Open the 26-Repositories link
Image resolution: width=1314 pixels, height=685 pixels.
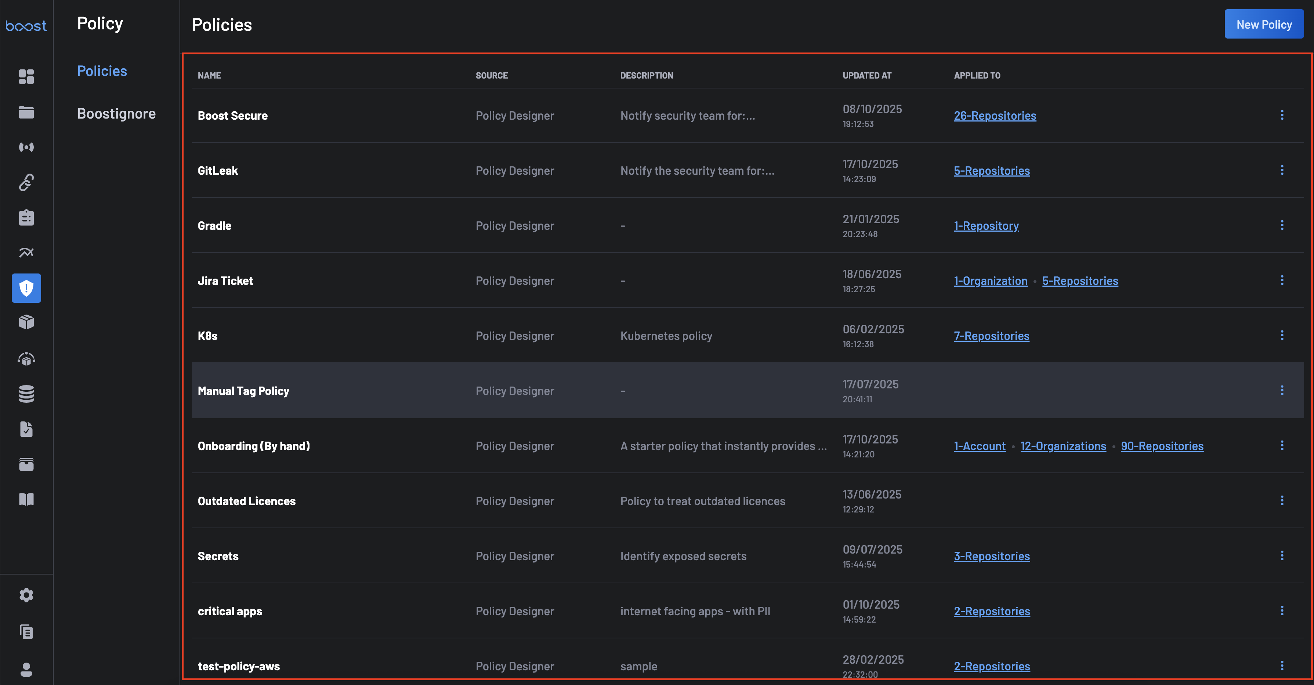tap(995, 116)
